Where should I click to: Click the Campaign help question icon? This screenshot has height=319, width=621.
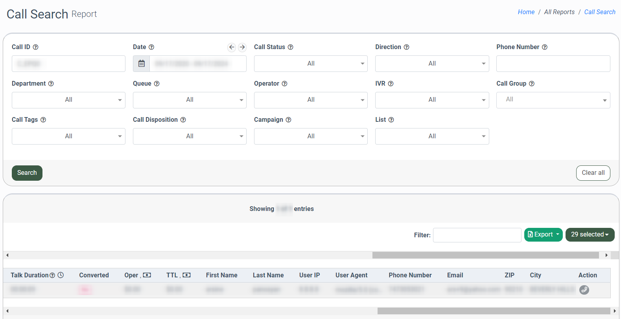pos(288,120)
